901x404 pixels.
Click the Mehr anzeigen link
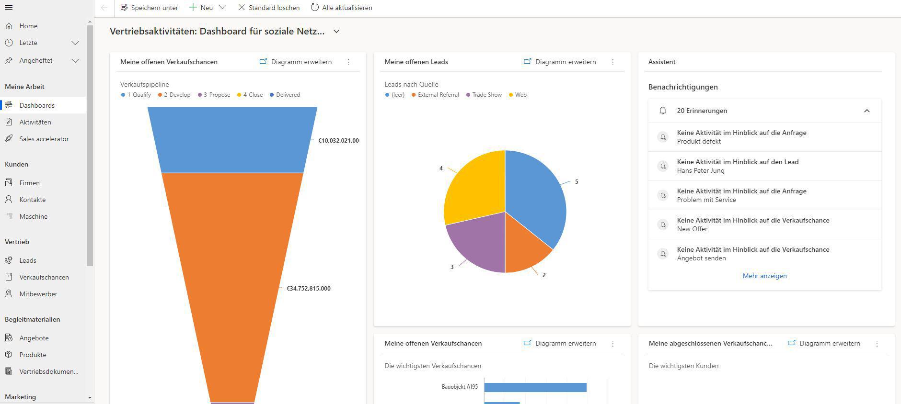(x=764, y=276)
